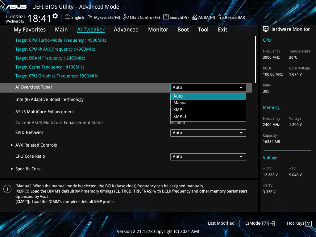Click English language button
Viewport: 316px width, 237px height.
75,17
